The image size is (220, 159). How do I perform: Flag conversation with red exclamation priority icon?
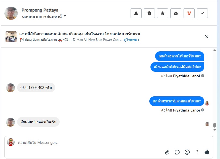pos(189,13)
